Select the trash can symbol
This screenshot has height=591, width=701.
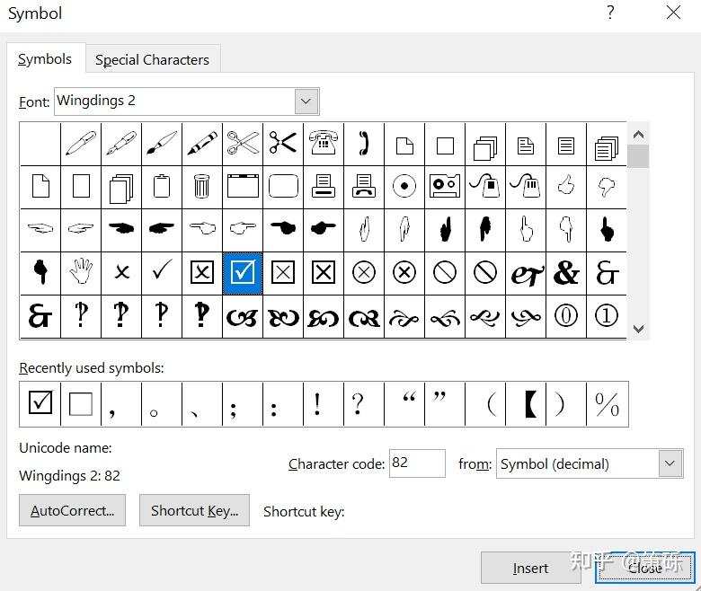click(201, 187)
